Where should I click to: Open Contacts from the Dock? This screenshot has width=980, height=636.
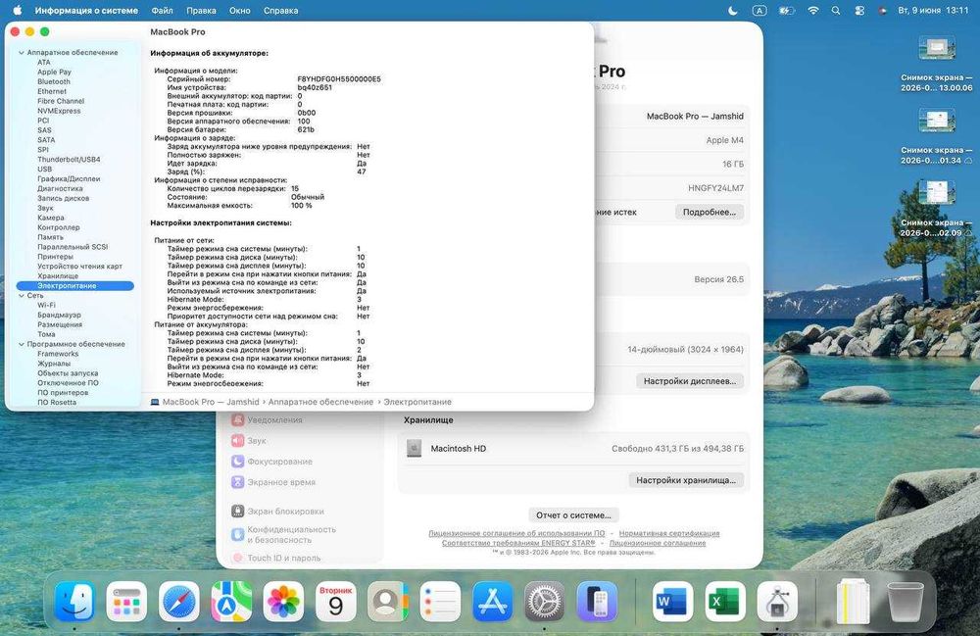click(387, 603)
